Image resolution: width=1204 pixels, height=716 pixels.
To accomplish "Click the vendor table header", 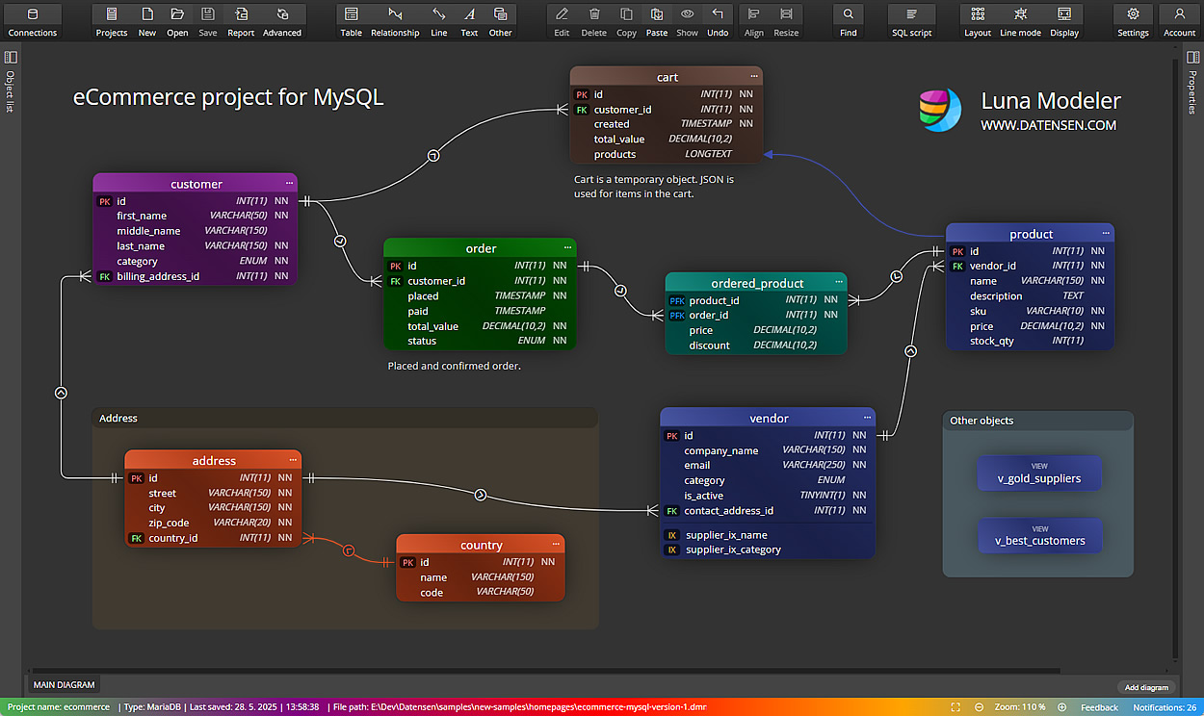I will click(769, 418).
